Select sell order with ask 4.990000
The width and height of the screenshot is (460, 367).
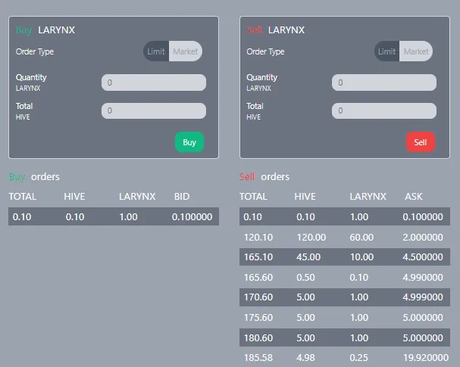point(345,277)
